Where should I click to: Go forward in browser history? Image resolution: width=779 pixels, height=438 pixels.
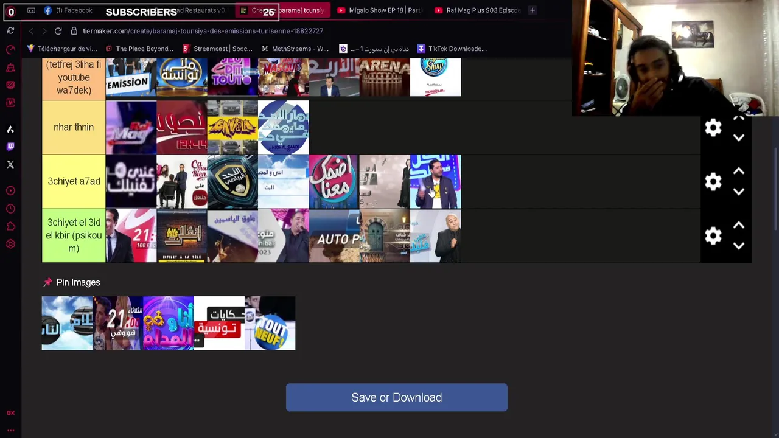click(x=43, y=31)
